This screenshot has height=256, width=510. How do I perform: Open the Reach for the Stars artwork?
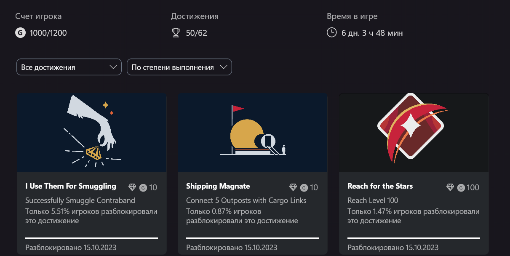point(414,133)
